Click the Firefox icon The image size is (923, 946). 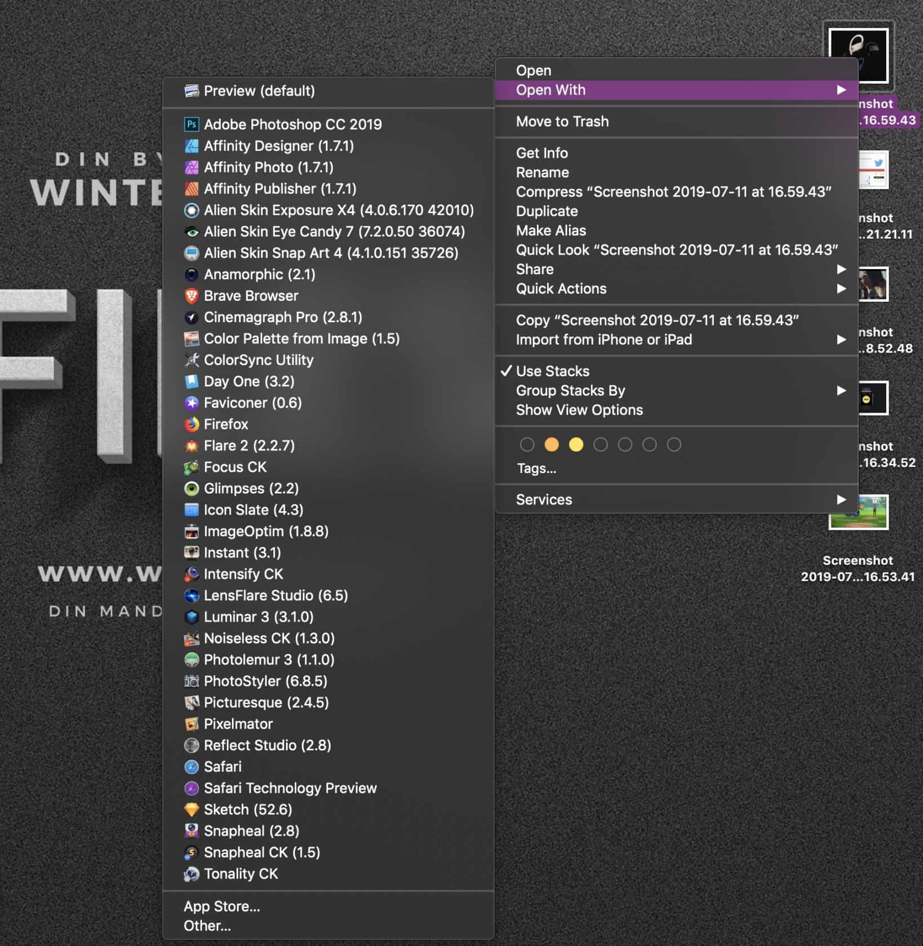(192, 424)
